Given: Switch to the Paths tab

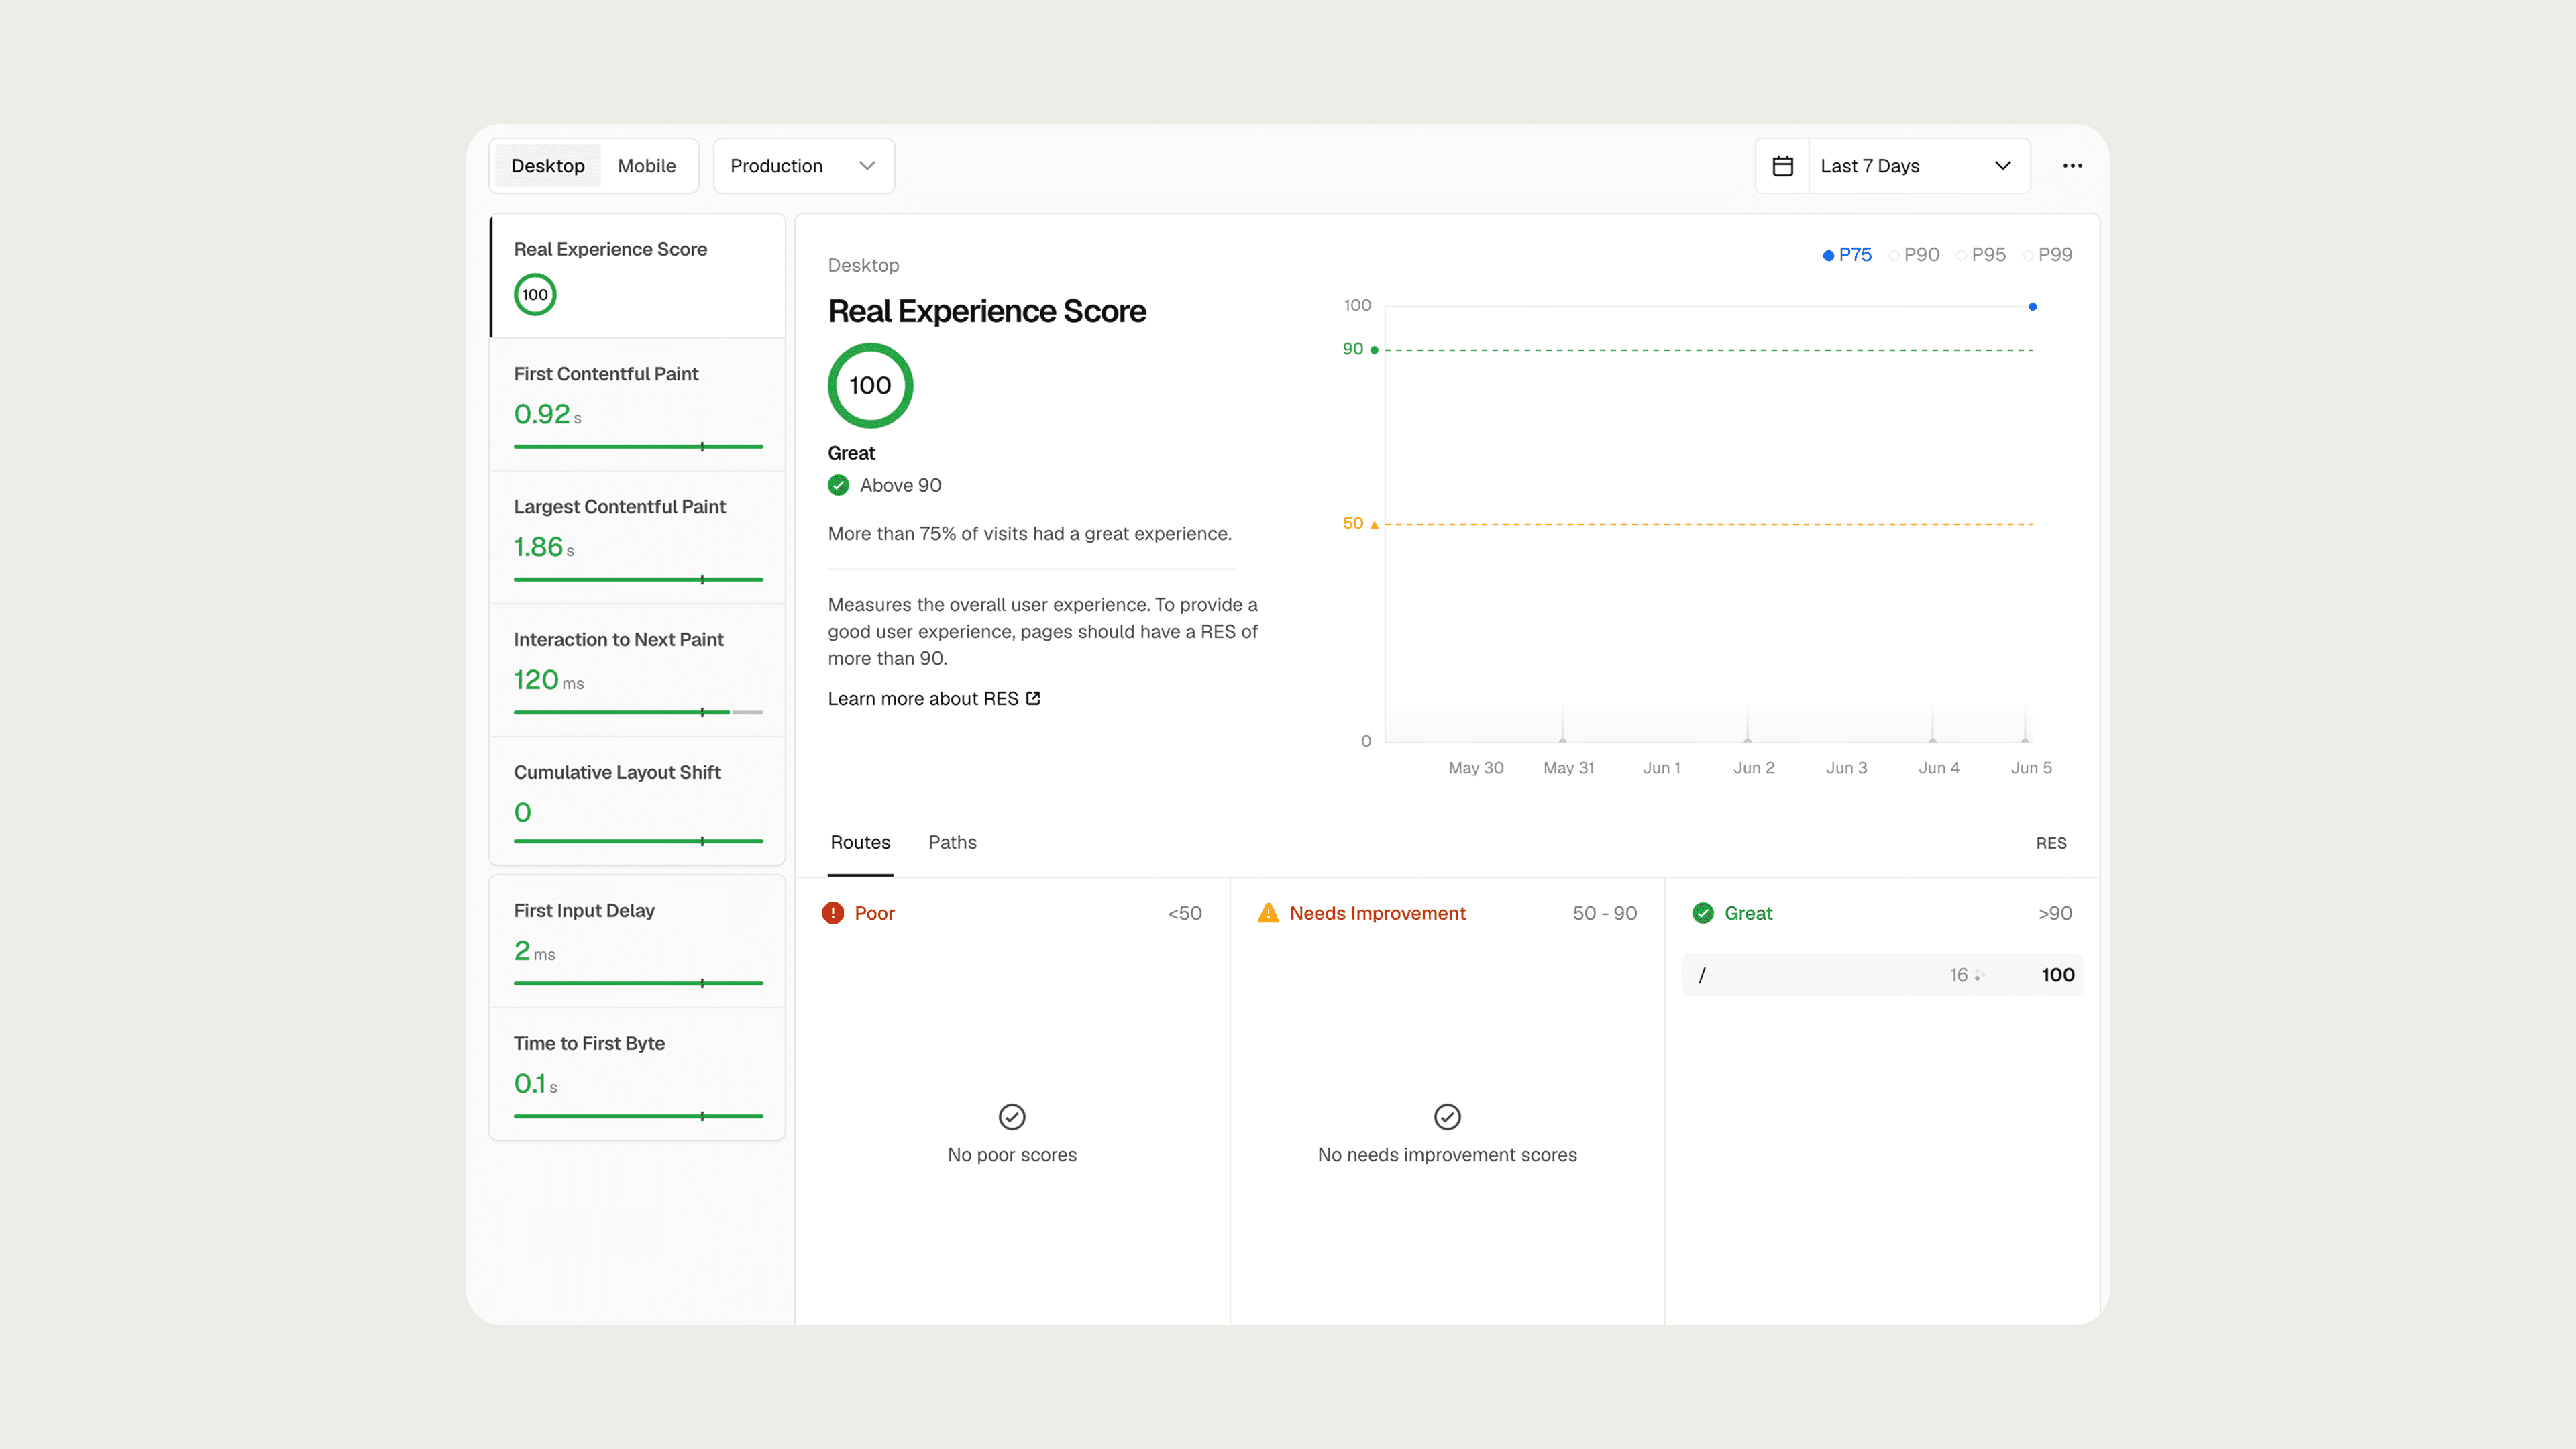Looking at the screenshot, I should 952,842.
